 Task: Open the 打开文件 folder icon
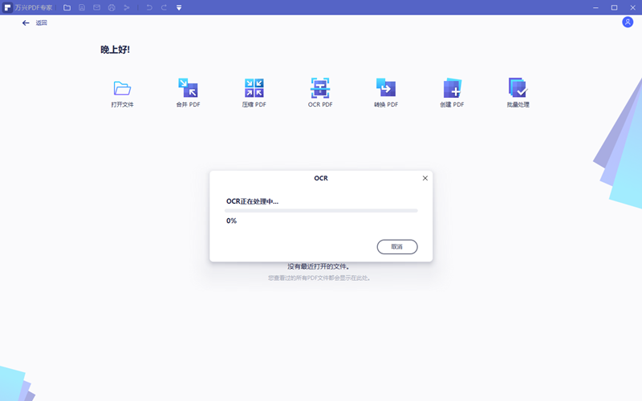[122, 88]
